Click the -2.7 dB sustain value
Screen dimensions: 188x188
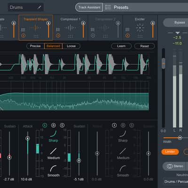pyautogui.click(x=9, y=179)
